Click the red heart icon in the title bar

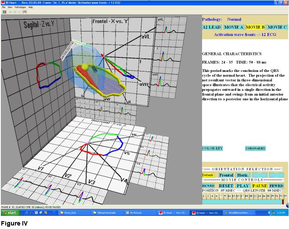(3, 3)
